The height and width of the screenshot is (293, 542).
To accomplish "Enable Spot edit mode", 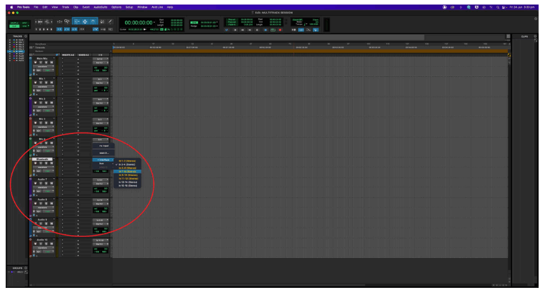I will (24, 23).
